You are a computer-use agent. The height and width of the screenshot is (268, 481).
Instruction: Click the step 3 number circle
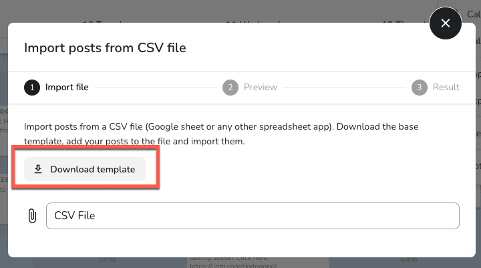coord(420,88)
